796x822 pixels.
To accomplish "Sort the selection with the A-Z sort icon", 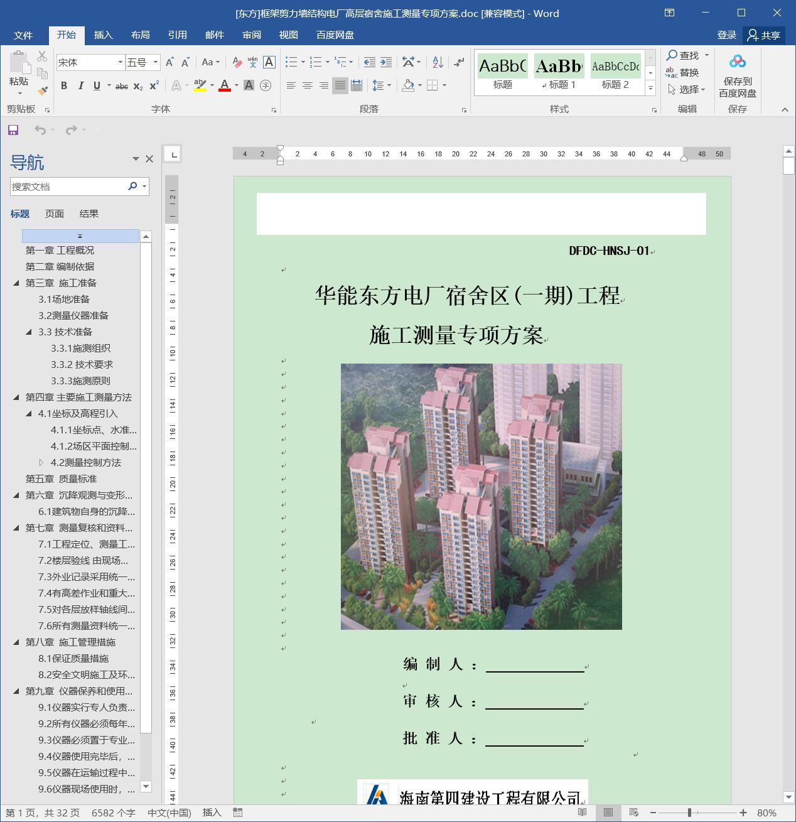I will click(x=438, y=62).
